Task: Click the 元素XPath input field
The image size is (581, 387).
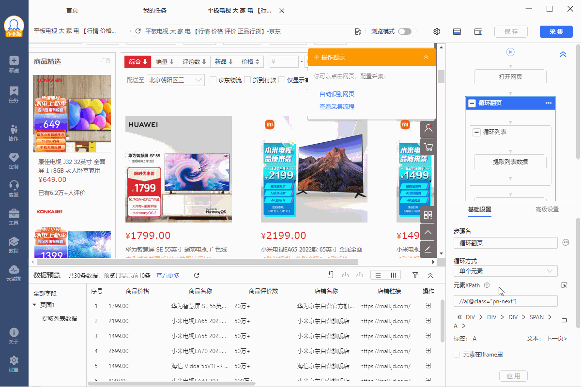Action: pos(505,301)
